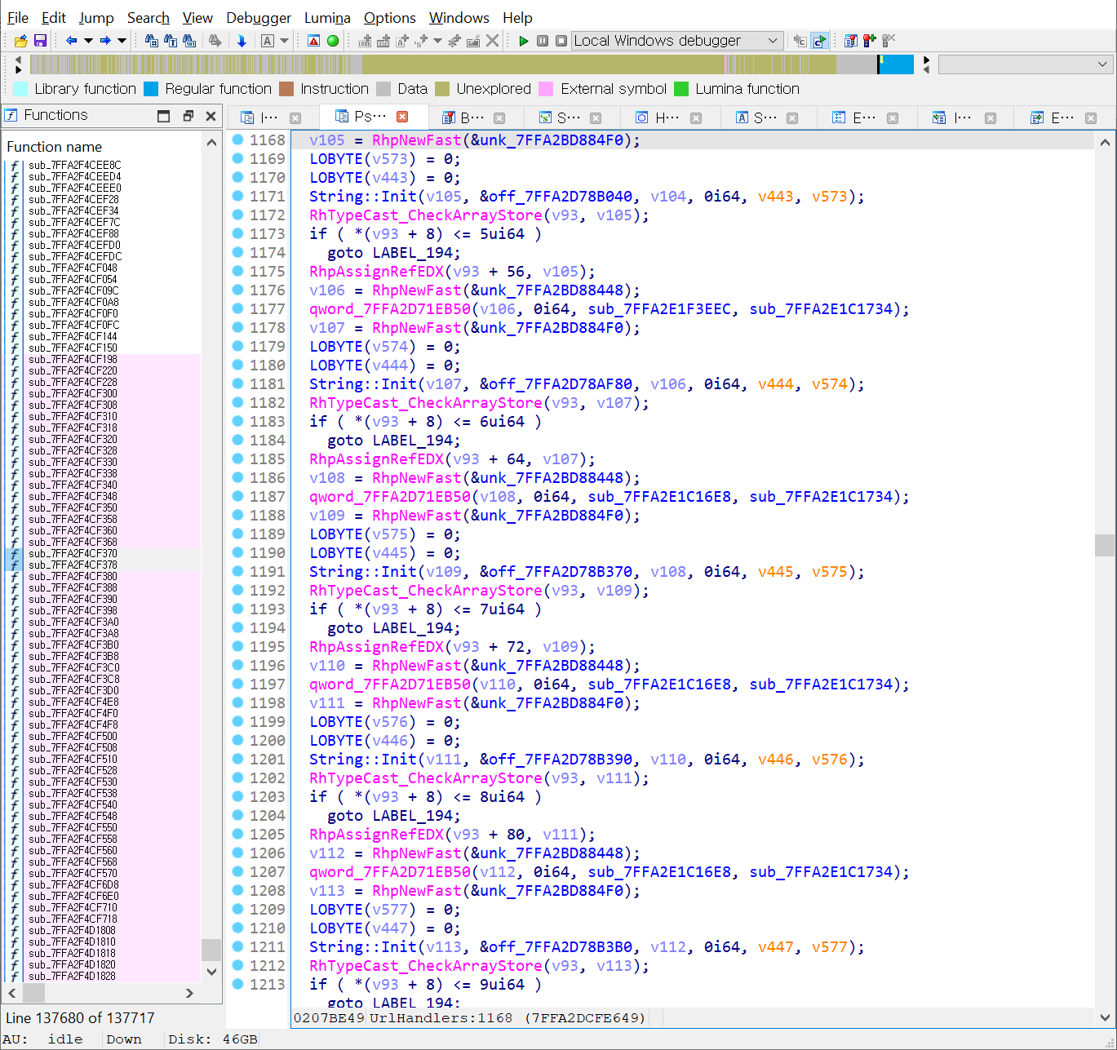Click the asterisk array icon
This screenshot has width=1117, height=1050.
click(x=454, y=41)
